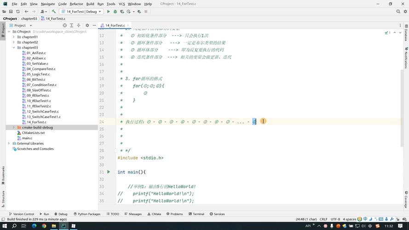Open the 14_ForTest | Debug configuration dropdown
409x230 pixels.
[84, 11]
